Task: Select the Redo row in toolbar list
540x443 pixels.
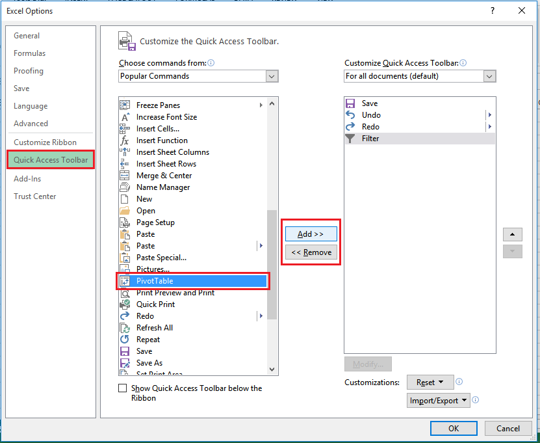Action: tap(420, 126)
